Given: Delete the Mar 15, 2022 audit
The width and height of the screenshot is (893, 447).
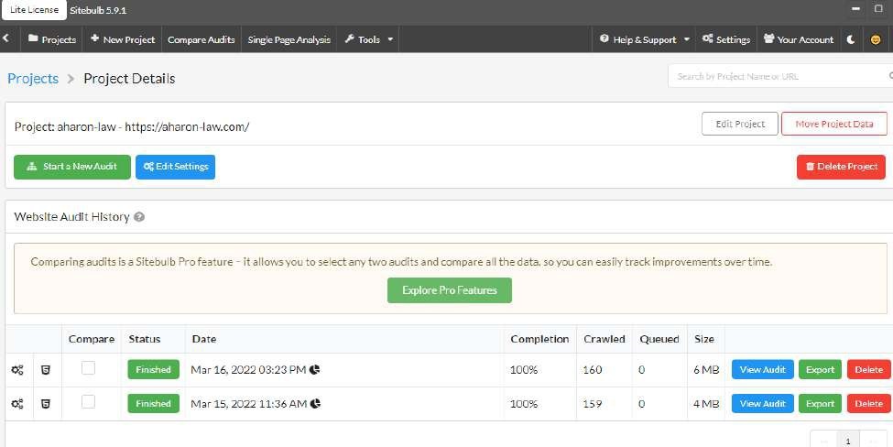Looking at the screenshot, I should coord(869,404).
